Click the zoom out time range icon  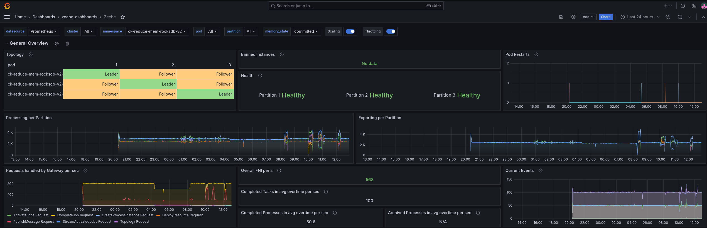[x=668, y=17]
